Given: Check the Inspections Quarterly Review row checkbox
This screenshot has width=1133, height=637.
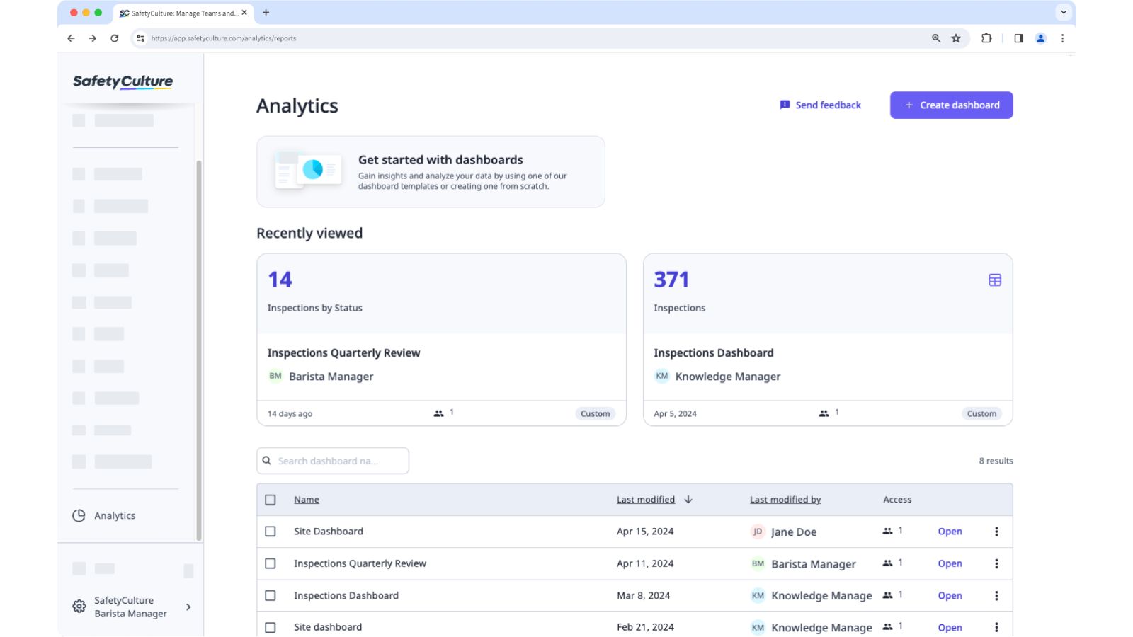Looking at the screenshot, I should [x=270, y=563].
